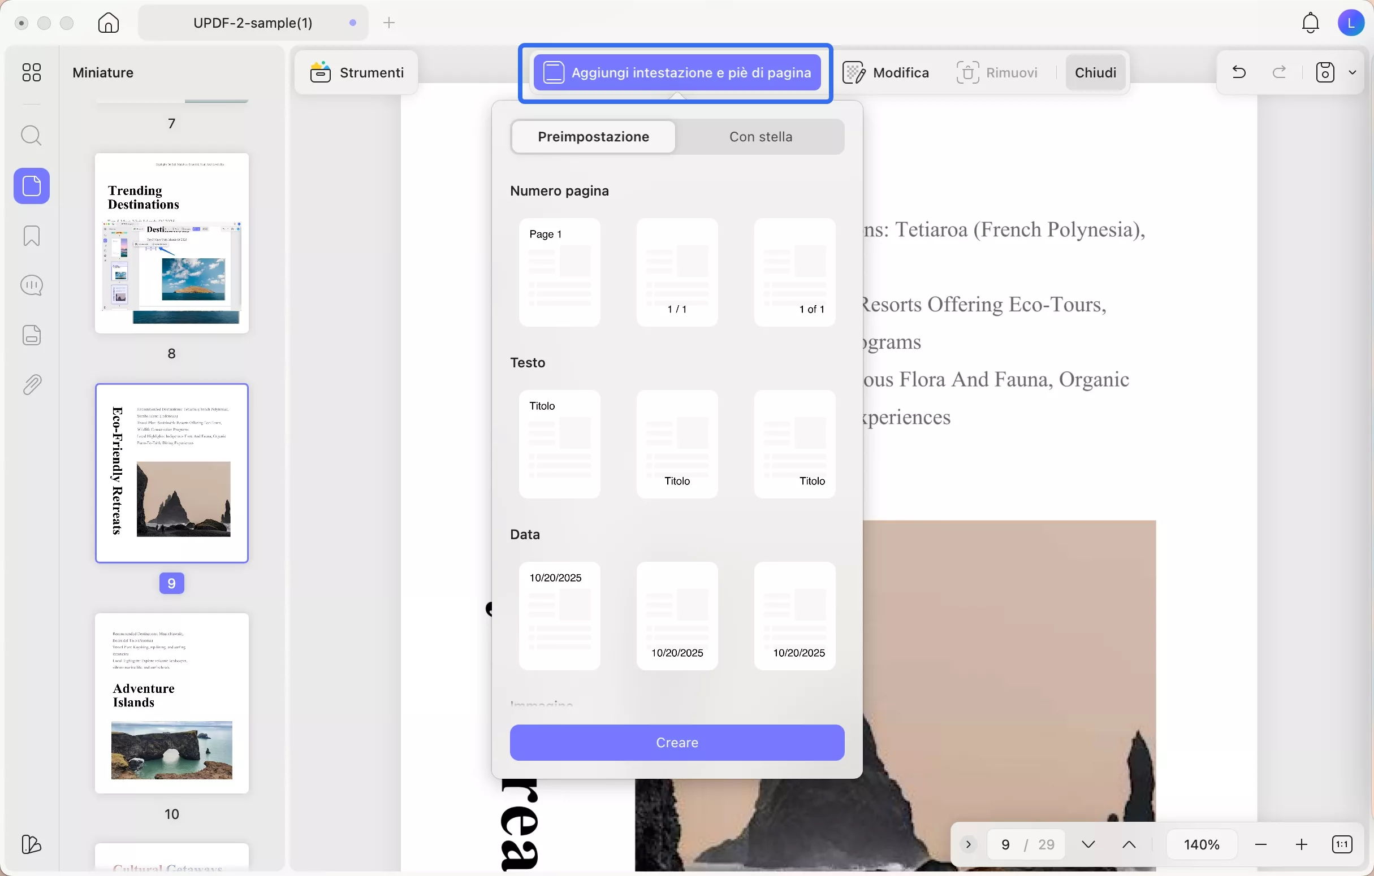This screenshot has width=1374, height=876.
Task: Open the bookmarks panel
Action: [32, 236]
